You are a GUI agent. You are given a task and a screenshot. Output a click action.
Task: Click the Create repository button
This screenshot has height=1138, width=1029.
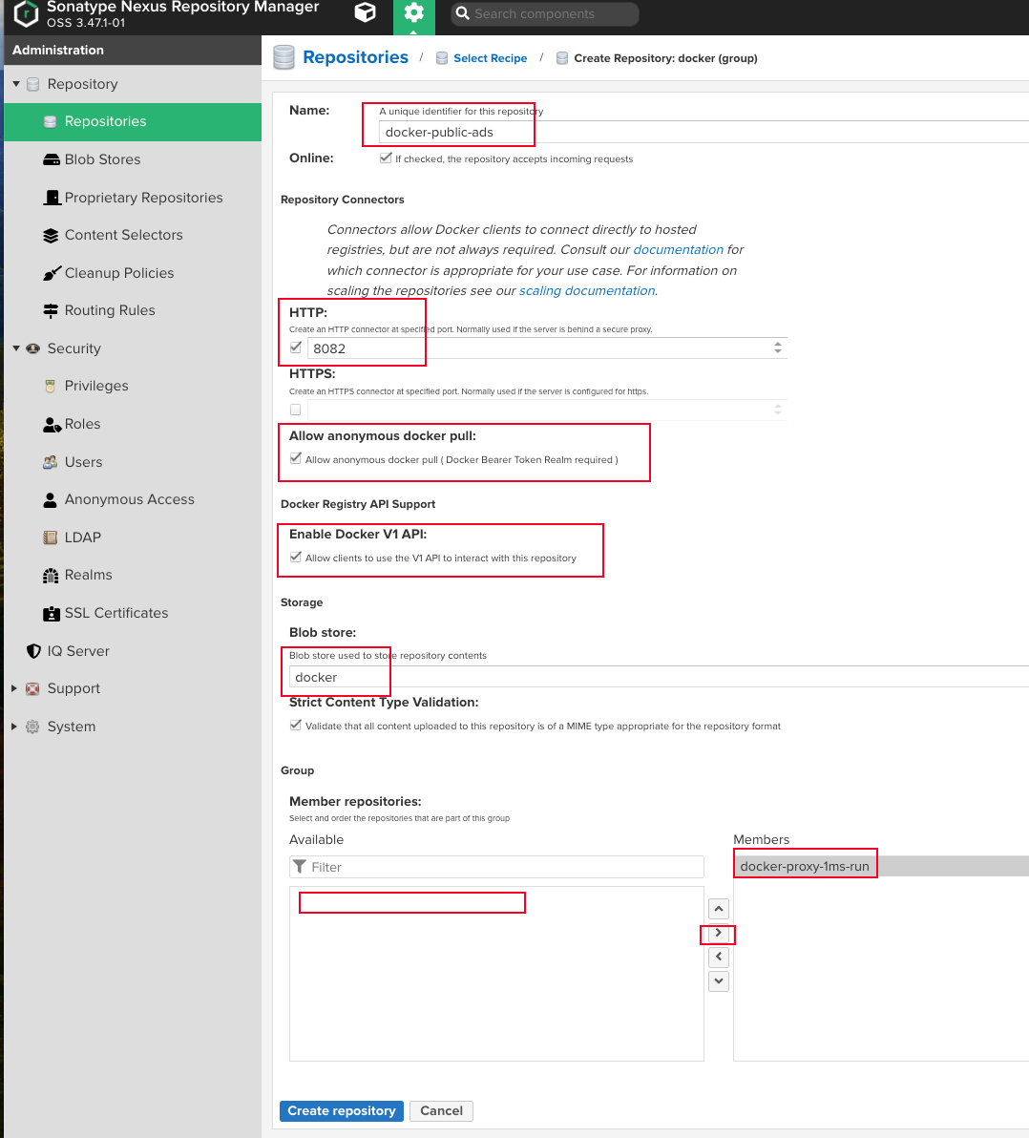(341, 1110)
